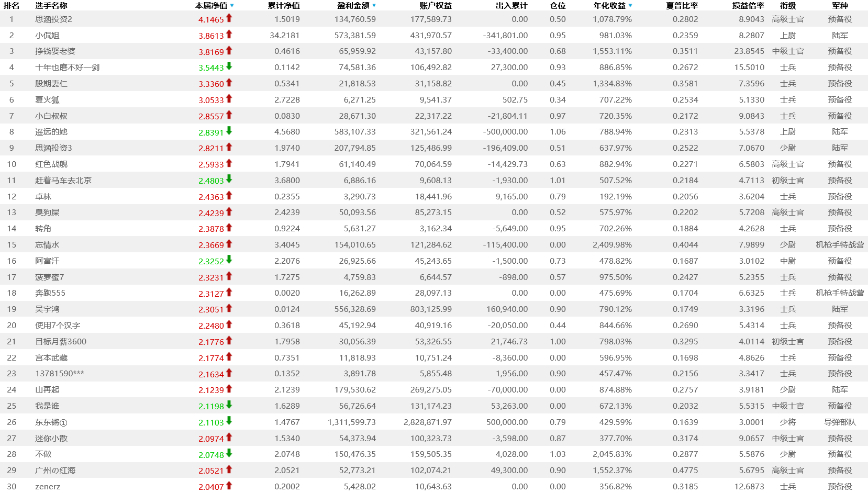Click the 少将 rank cell
Viewport: 868px width, 493px height.
tap(788, 422)
